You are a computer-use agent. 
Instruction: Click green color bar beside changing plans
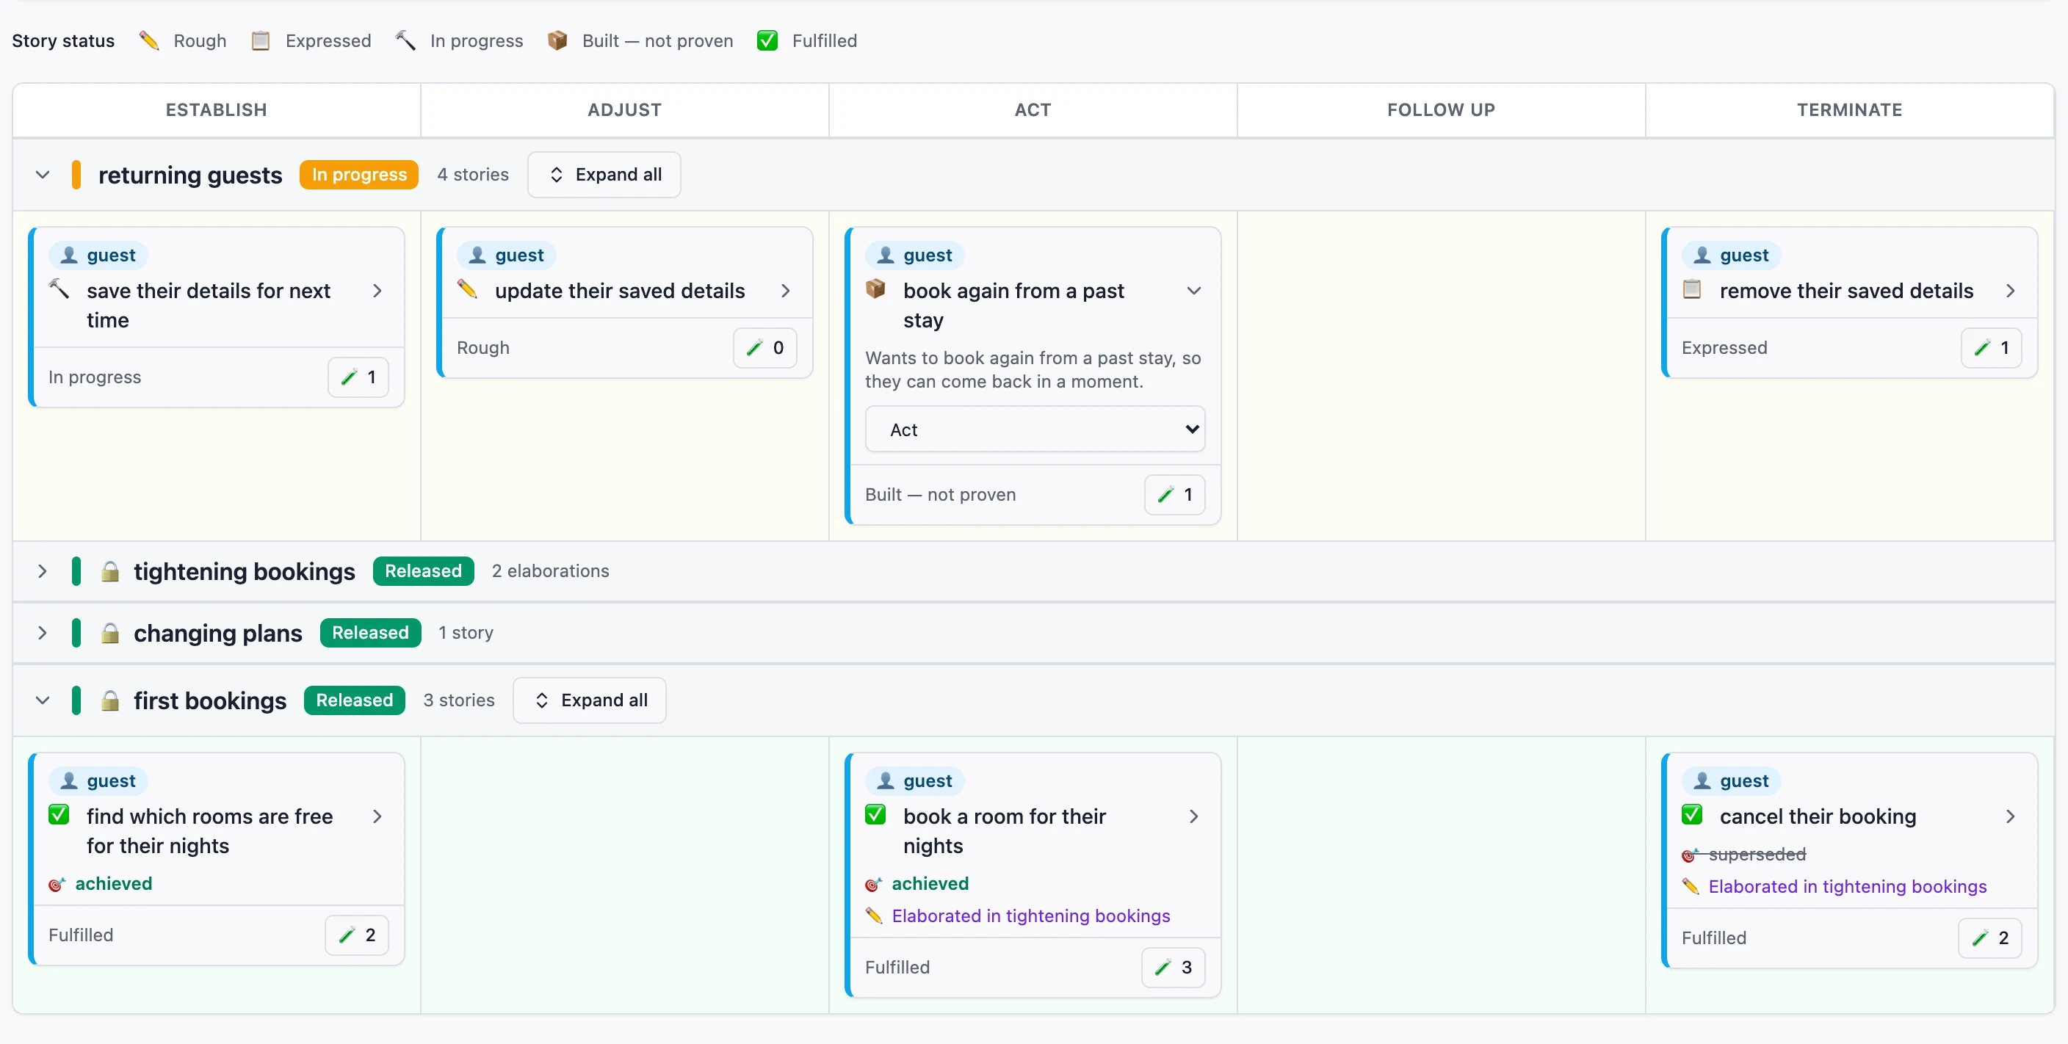(x=76, y=633)
